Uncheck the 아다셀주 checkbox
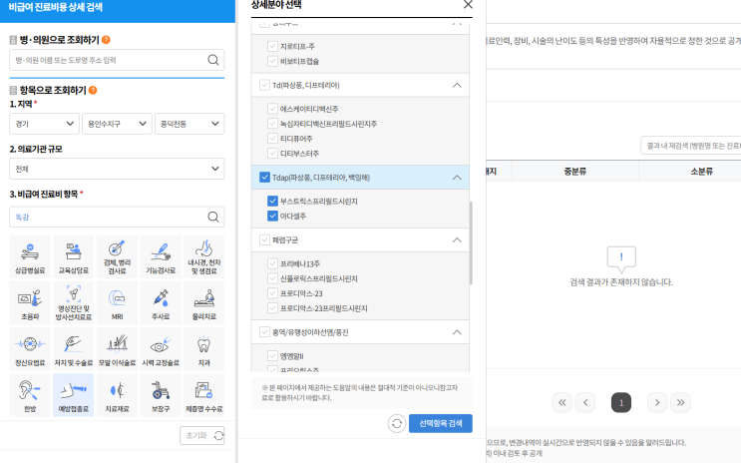 272,217
